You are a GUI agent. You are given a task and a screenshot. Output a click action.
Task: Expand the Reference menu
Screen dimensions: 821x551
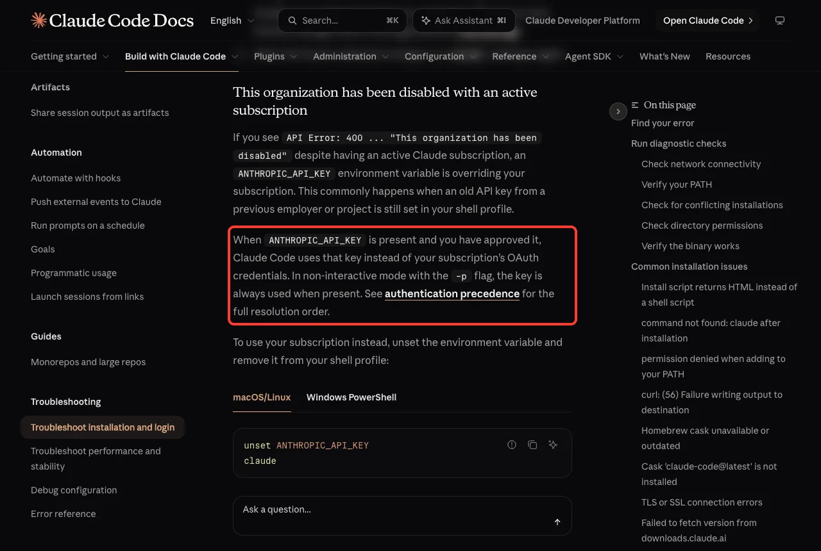pos(521,56)
